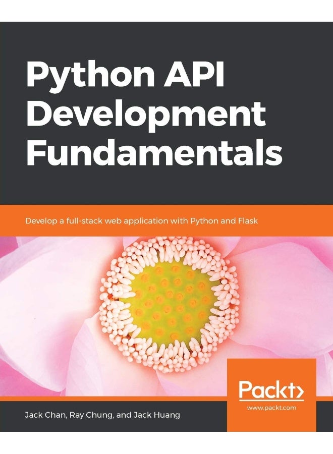Click the Packt logo

pos(271,389)
